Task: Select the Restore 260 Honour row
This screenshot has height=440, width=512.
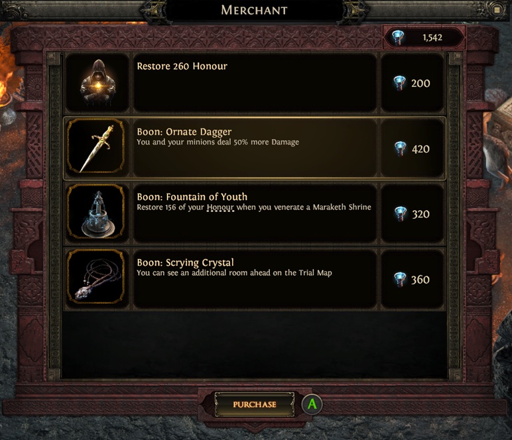Action: (255, 83)
